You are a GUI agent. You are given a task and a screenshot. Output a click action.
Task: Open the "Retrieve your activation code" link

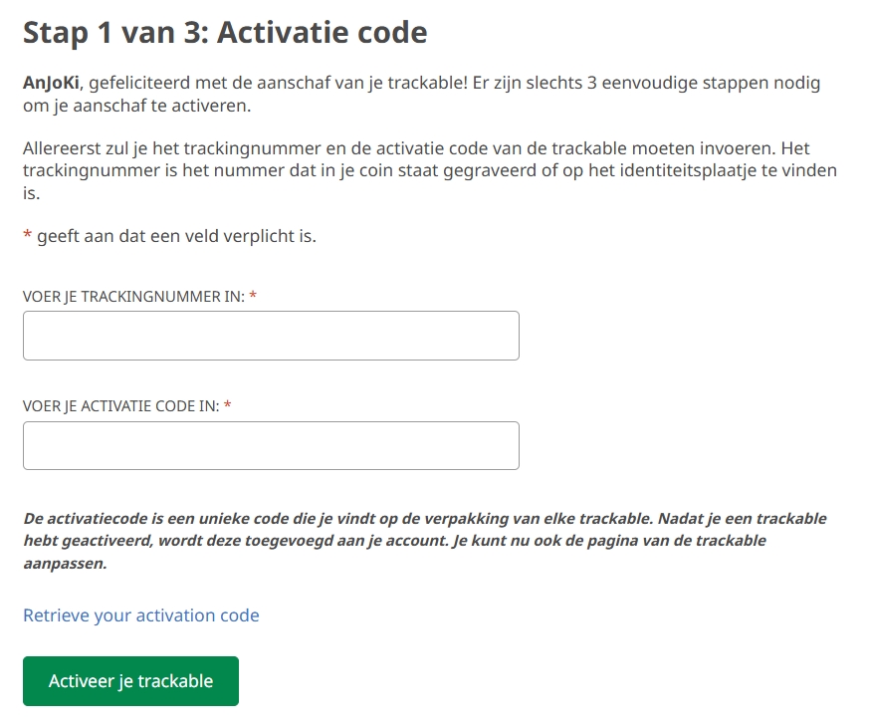139,615
